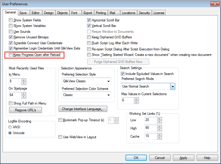Open the Printing tab

coord(101,13)
